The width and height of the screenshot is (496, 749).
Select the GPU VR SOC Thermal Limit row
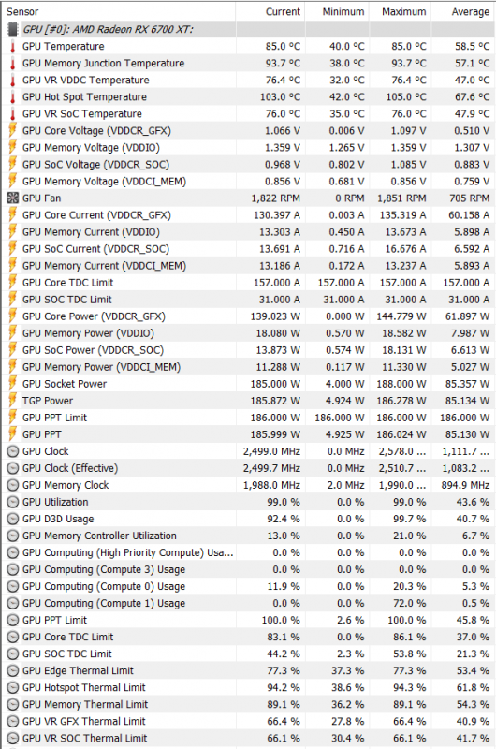[248, 739]
